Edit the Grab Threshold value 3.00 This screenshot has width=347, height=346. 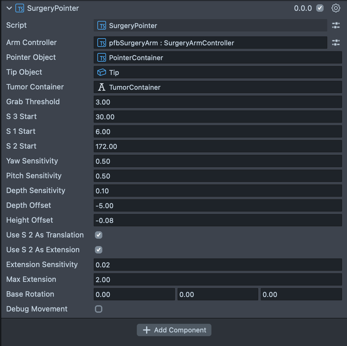218,102
